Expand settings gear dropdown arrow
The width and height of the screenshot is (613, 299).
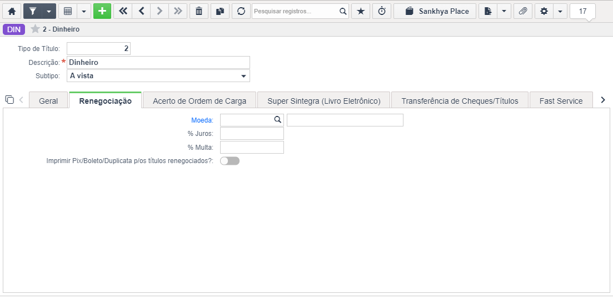(560, 11)
